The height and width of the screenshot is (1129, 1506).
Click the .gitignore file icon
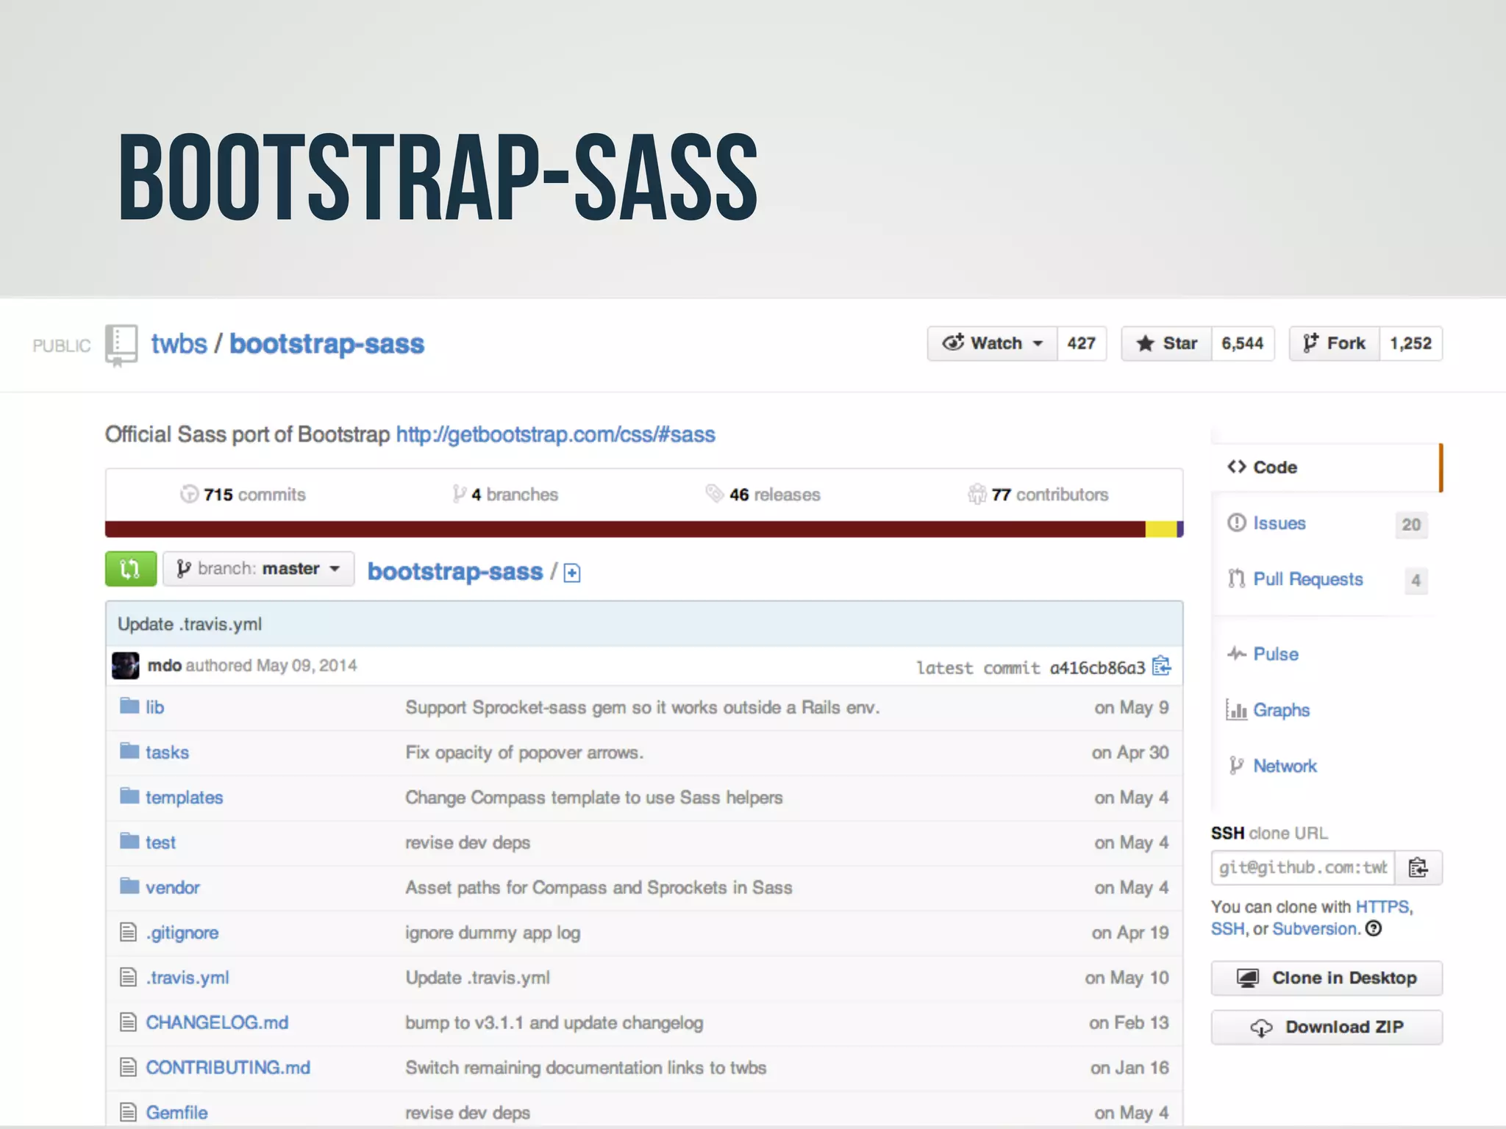click(129, 932)
